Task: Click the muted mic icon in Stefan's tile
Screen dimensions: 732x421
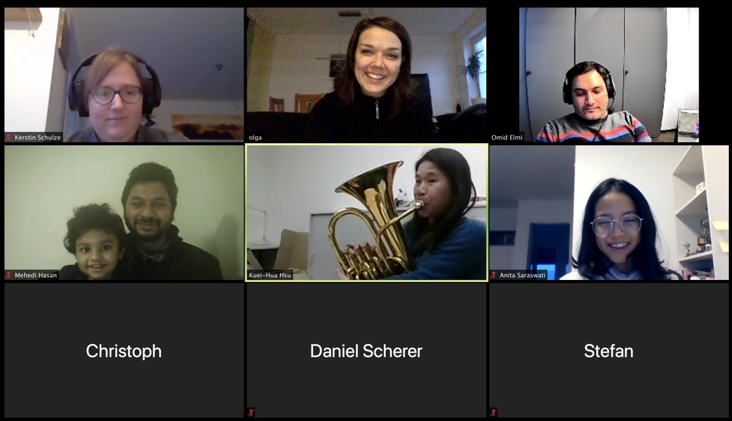Action: (x=494, y=412)
